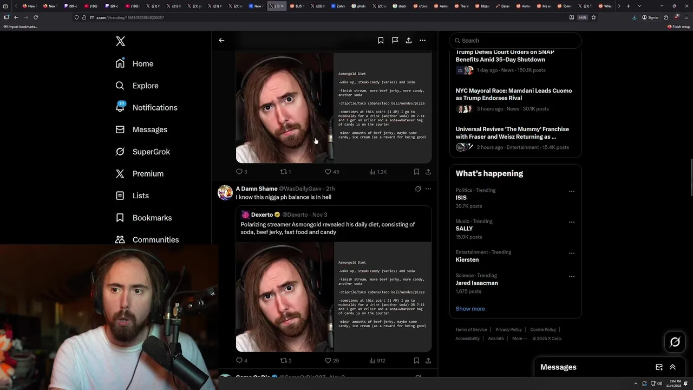Like the post with 45 likes
This screenshot has height=390, width=693.
[x=331, y=172]
